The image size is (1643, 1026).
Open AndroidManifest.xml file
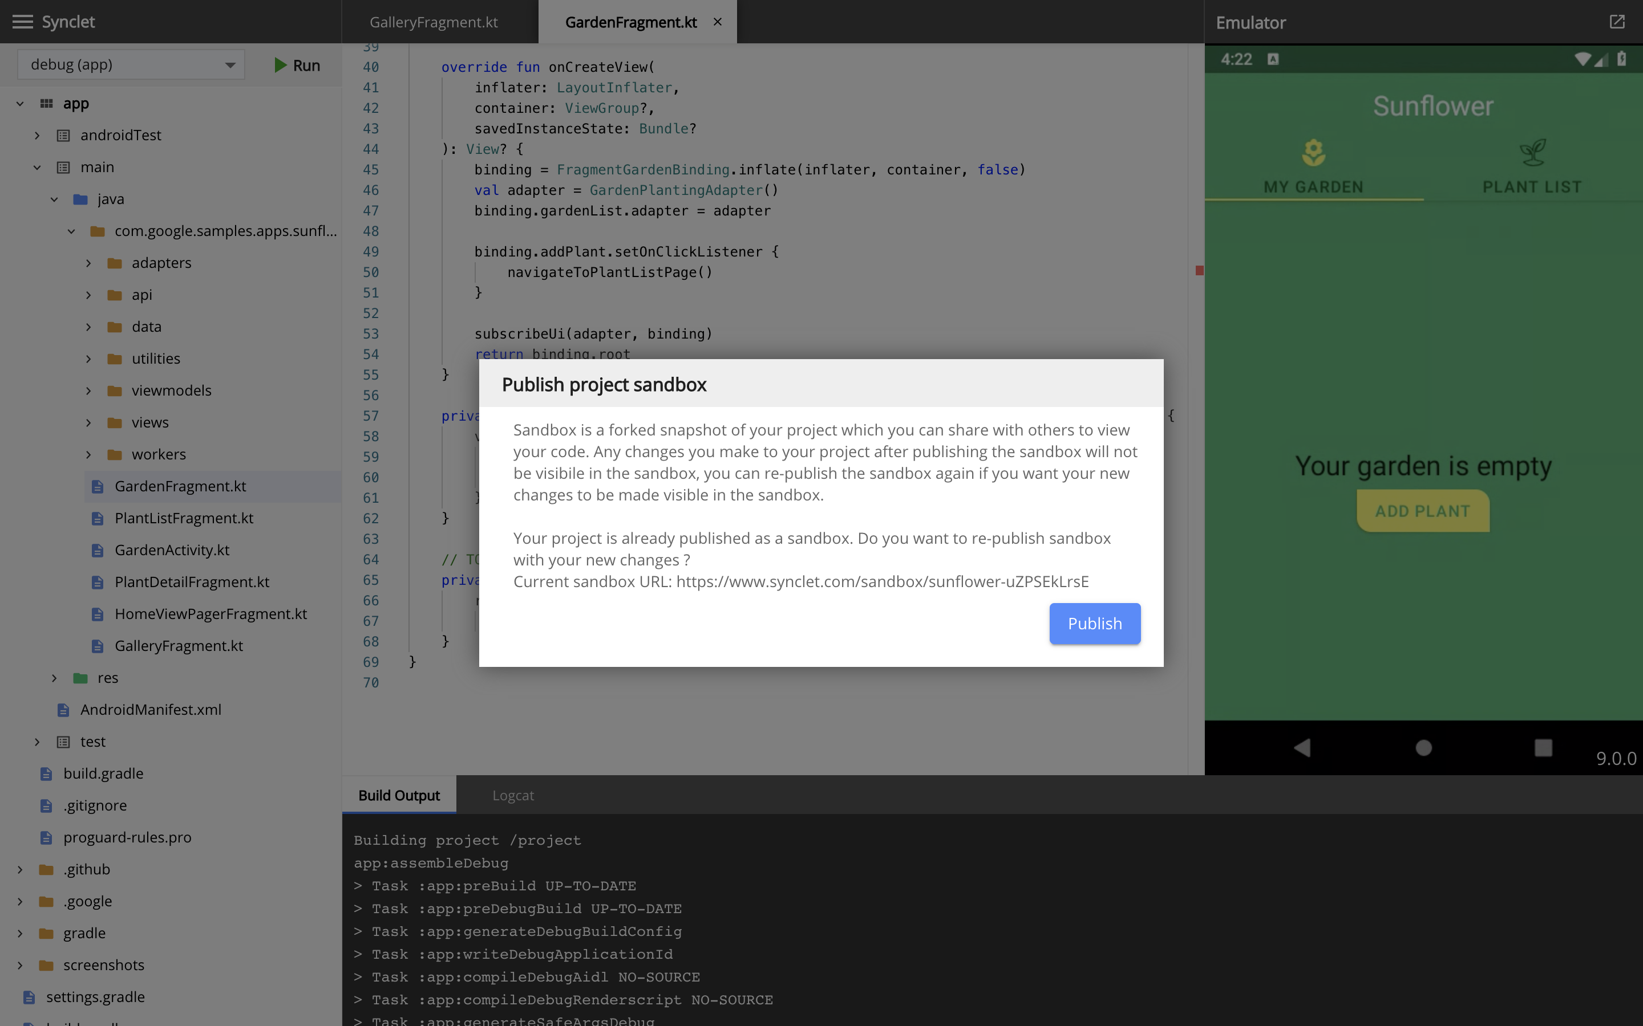(151, 710)
